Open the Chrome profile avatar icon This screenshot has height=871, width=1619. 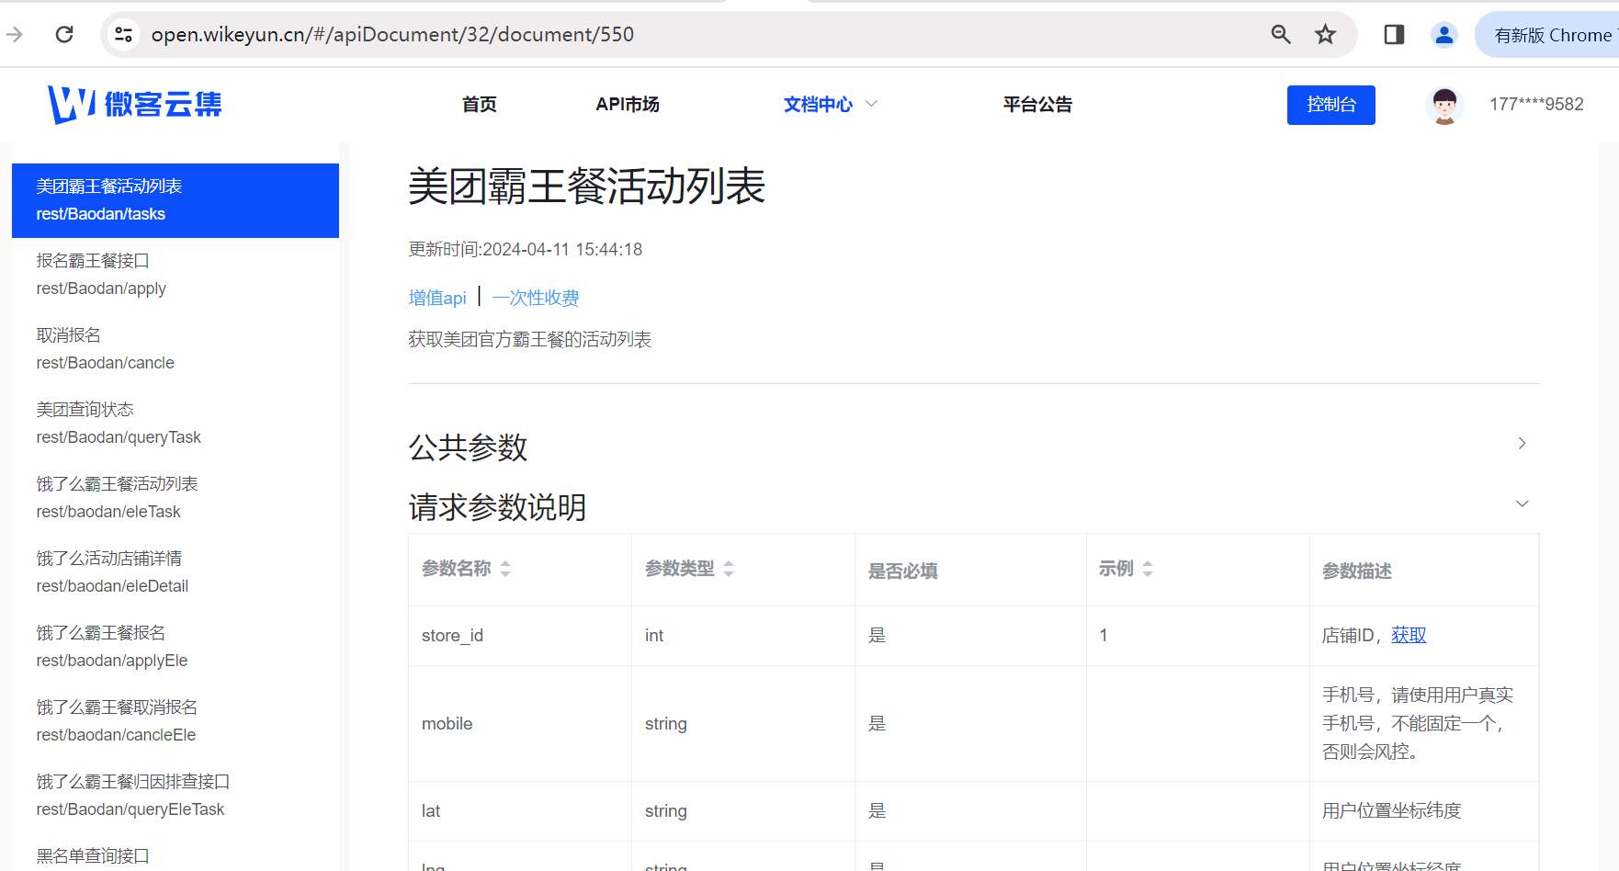[1444, 35]
